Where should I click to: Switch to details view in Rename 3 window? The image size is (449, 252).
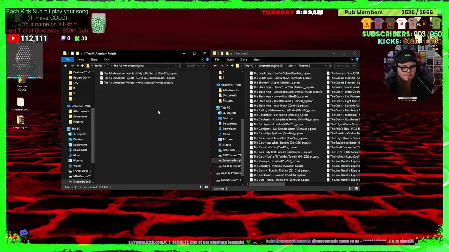click(x=351, y=188)
